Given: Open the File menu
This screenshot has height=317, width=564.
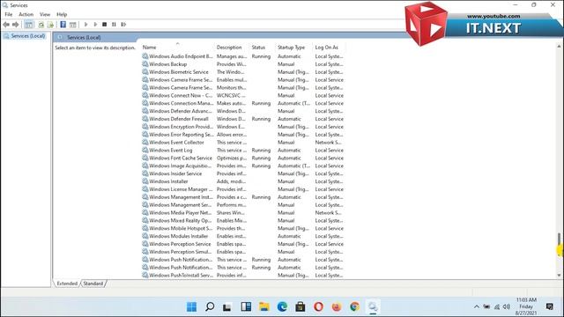Looking at the screenshot, I should (9, 14).
